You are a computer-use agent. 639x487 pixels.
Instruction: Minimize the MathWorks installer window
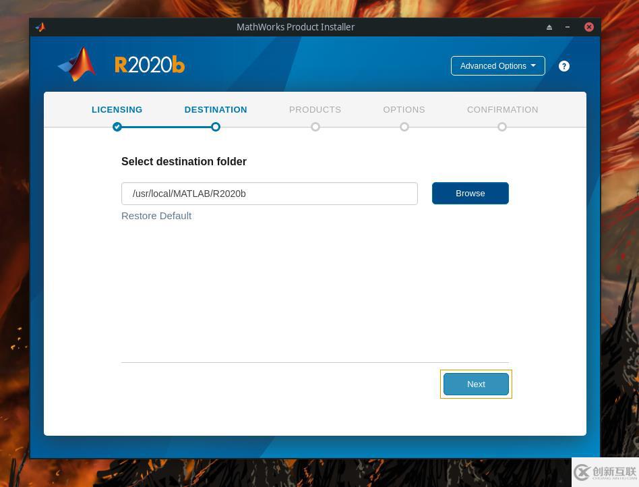pyautogui.click(x=568, y=27)
